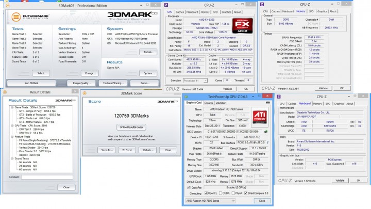This screenshot has width=371, height=209.
Task: Click the Bus Interface question mark icon
Action: pyautogui.click(x=267, y=142)
